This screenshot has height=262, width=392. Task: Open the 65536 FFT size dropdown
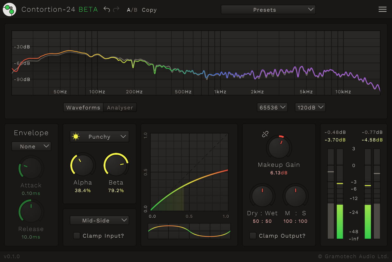click(x=272, y=108)
